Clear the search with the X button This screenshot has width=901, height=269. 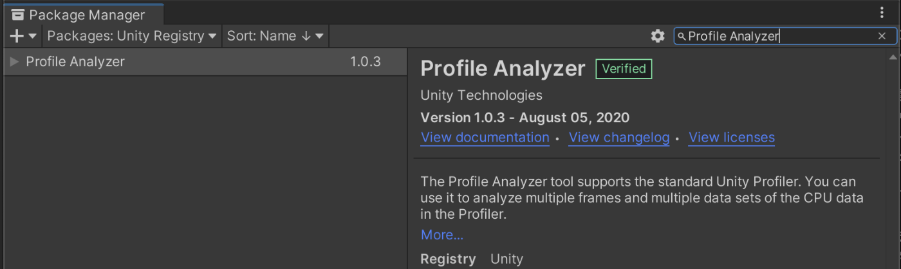[882, 36]
